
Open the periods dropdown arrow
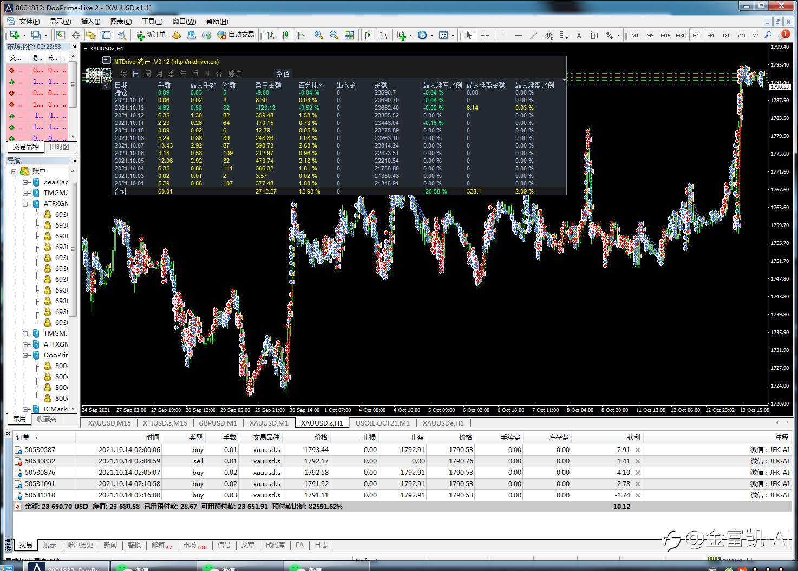pos(431,35)
